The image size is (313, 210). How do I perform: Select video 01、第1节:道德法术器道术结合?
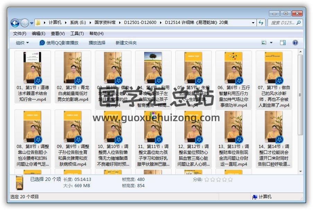(x=33, y=77)
